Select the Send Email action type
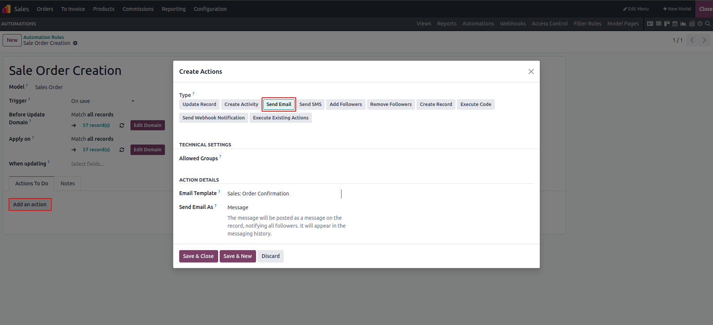The height and width of the screenshot is (325, 713). click(x=279, y=104)
